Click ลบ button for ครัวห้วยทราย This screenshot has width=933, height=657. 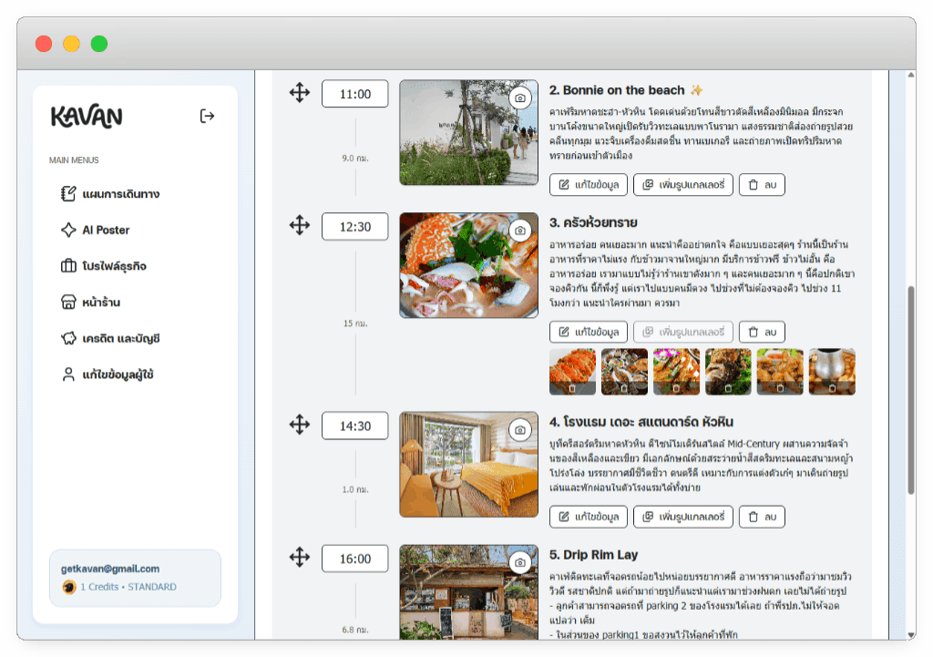pos(763,332)
